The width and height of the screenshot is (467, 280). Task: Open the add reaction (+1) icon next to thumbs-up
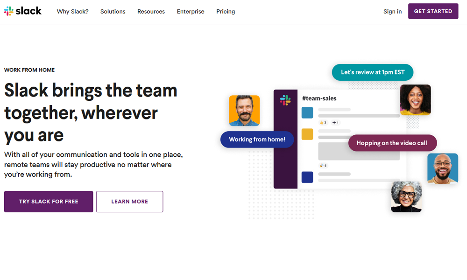point(334,122)
